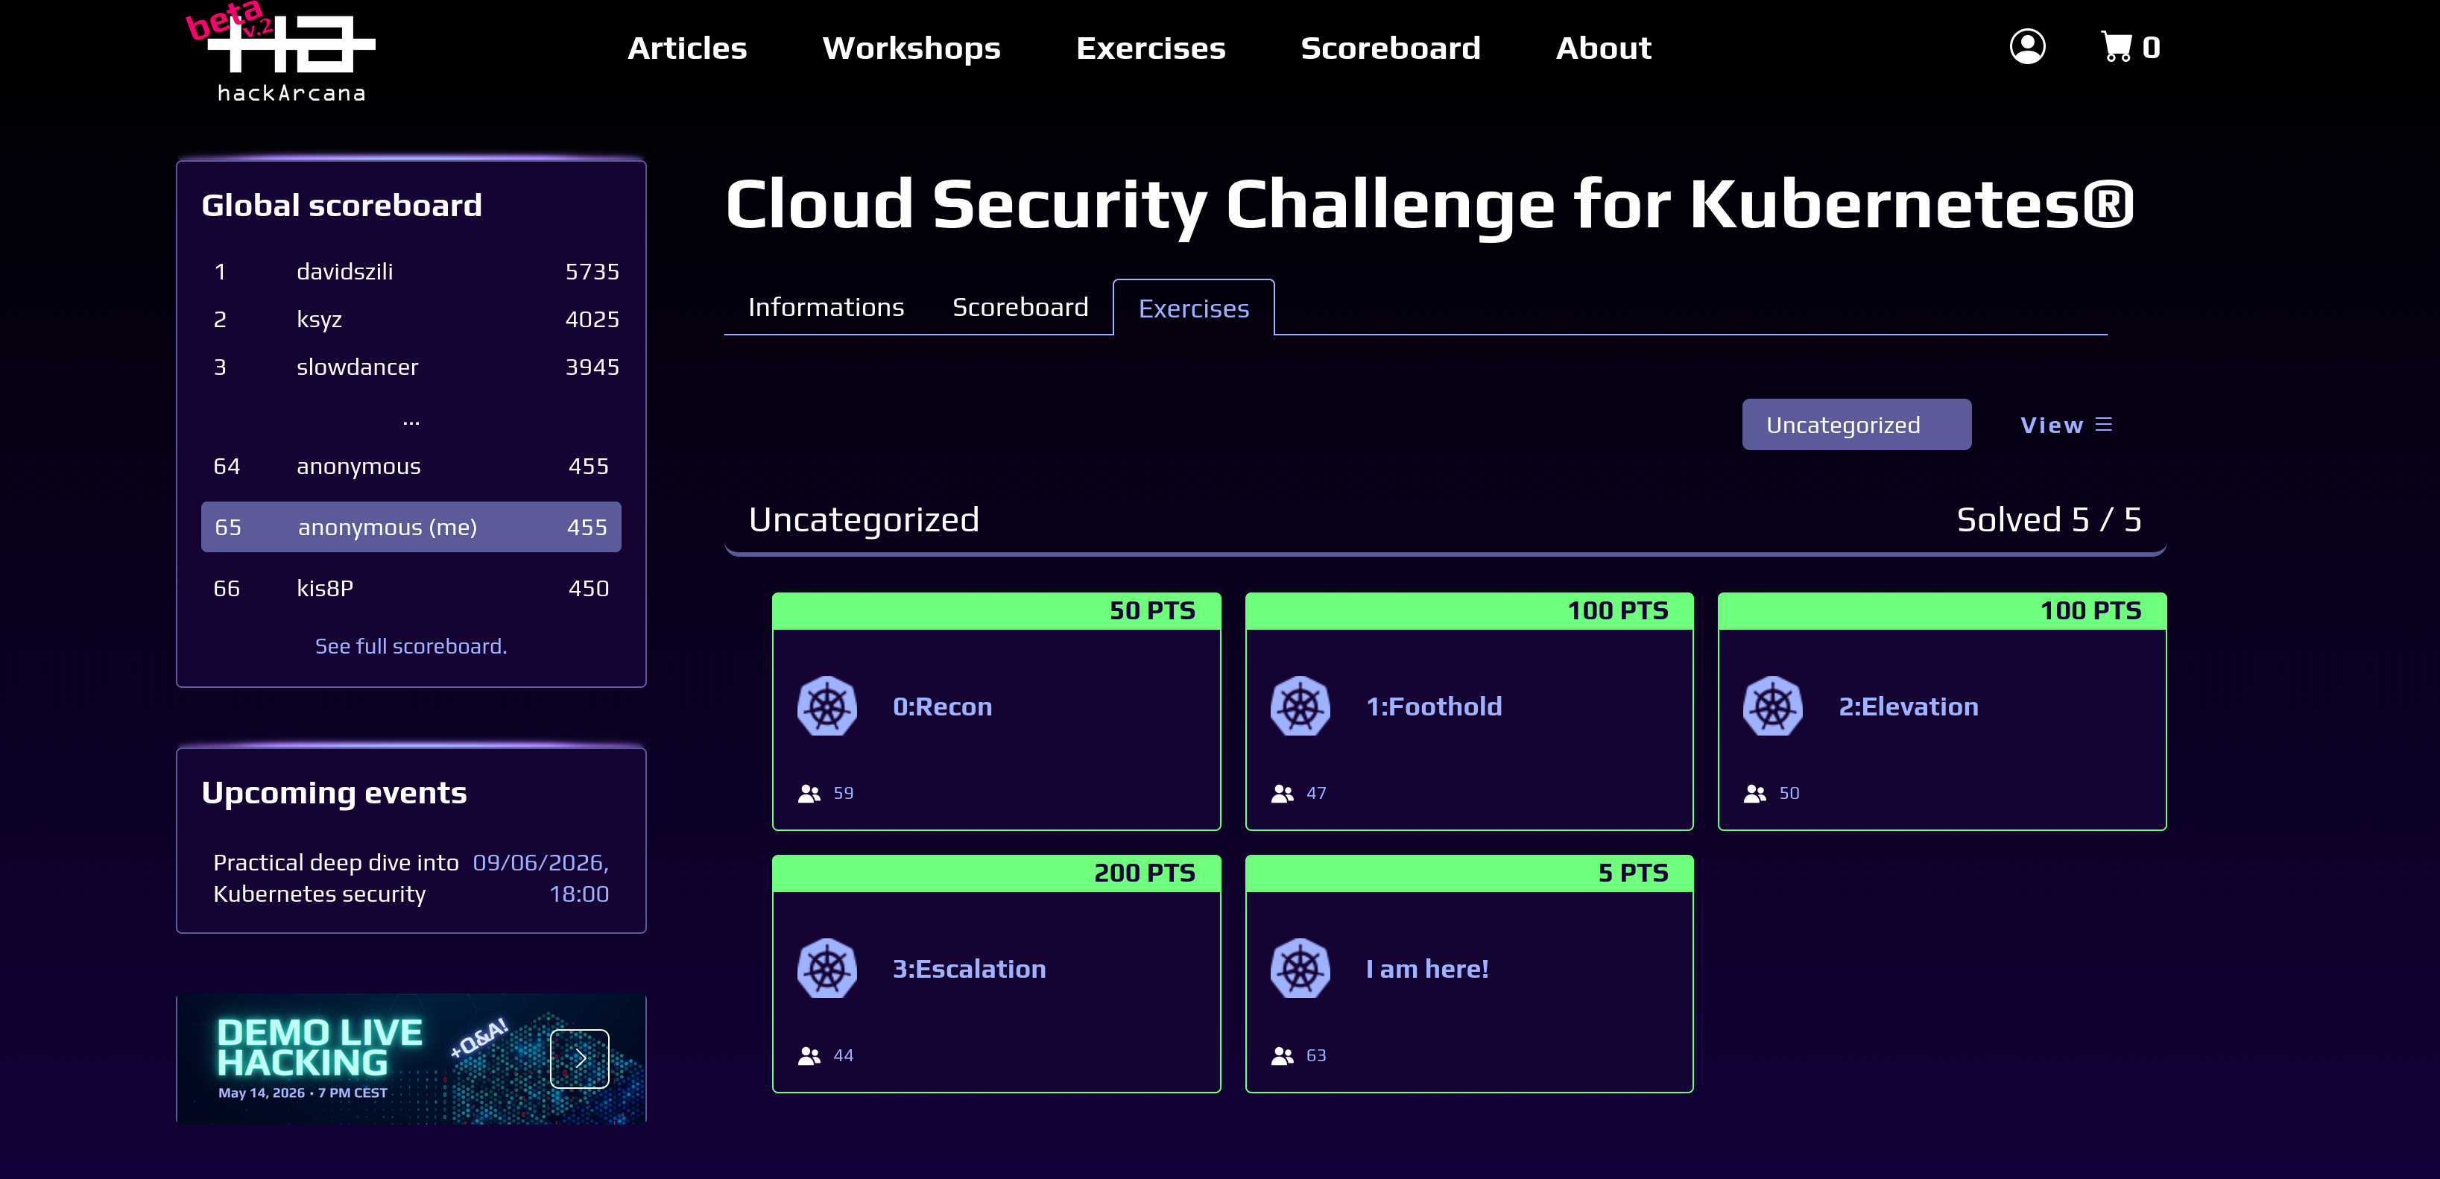Select the challenge Exercises tab
This screenshot has width=2440, height=1179.
(x=1193, y=308)
